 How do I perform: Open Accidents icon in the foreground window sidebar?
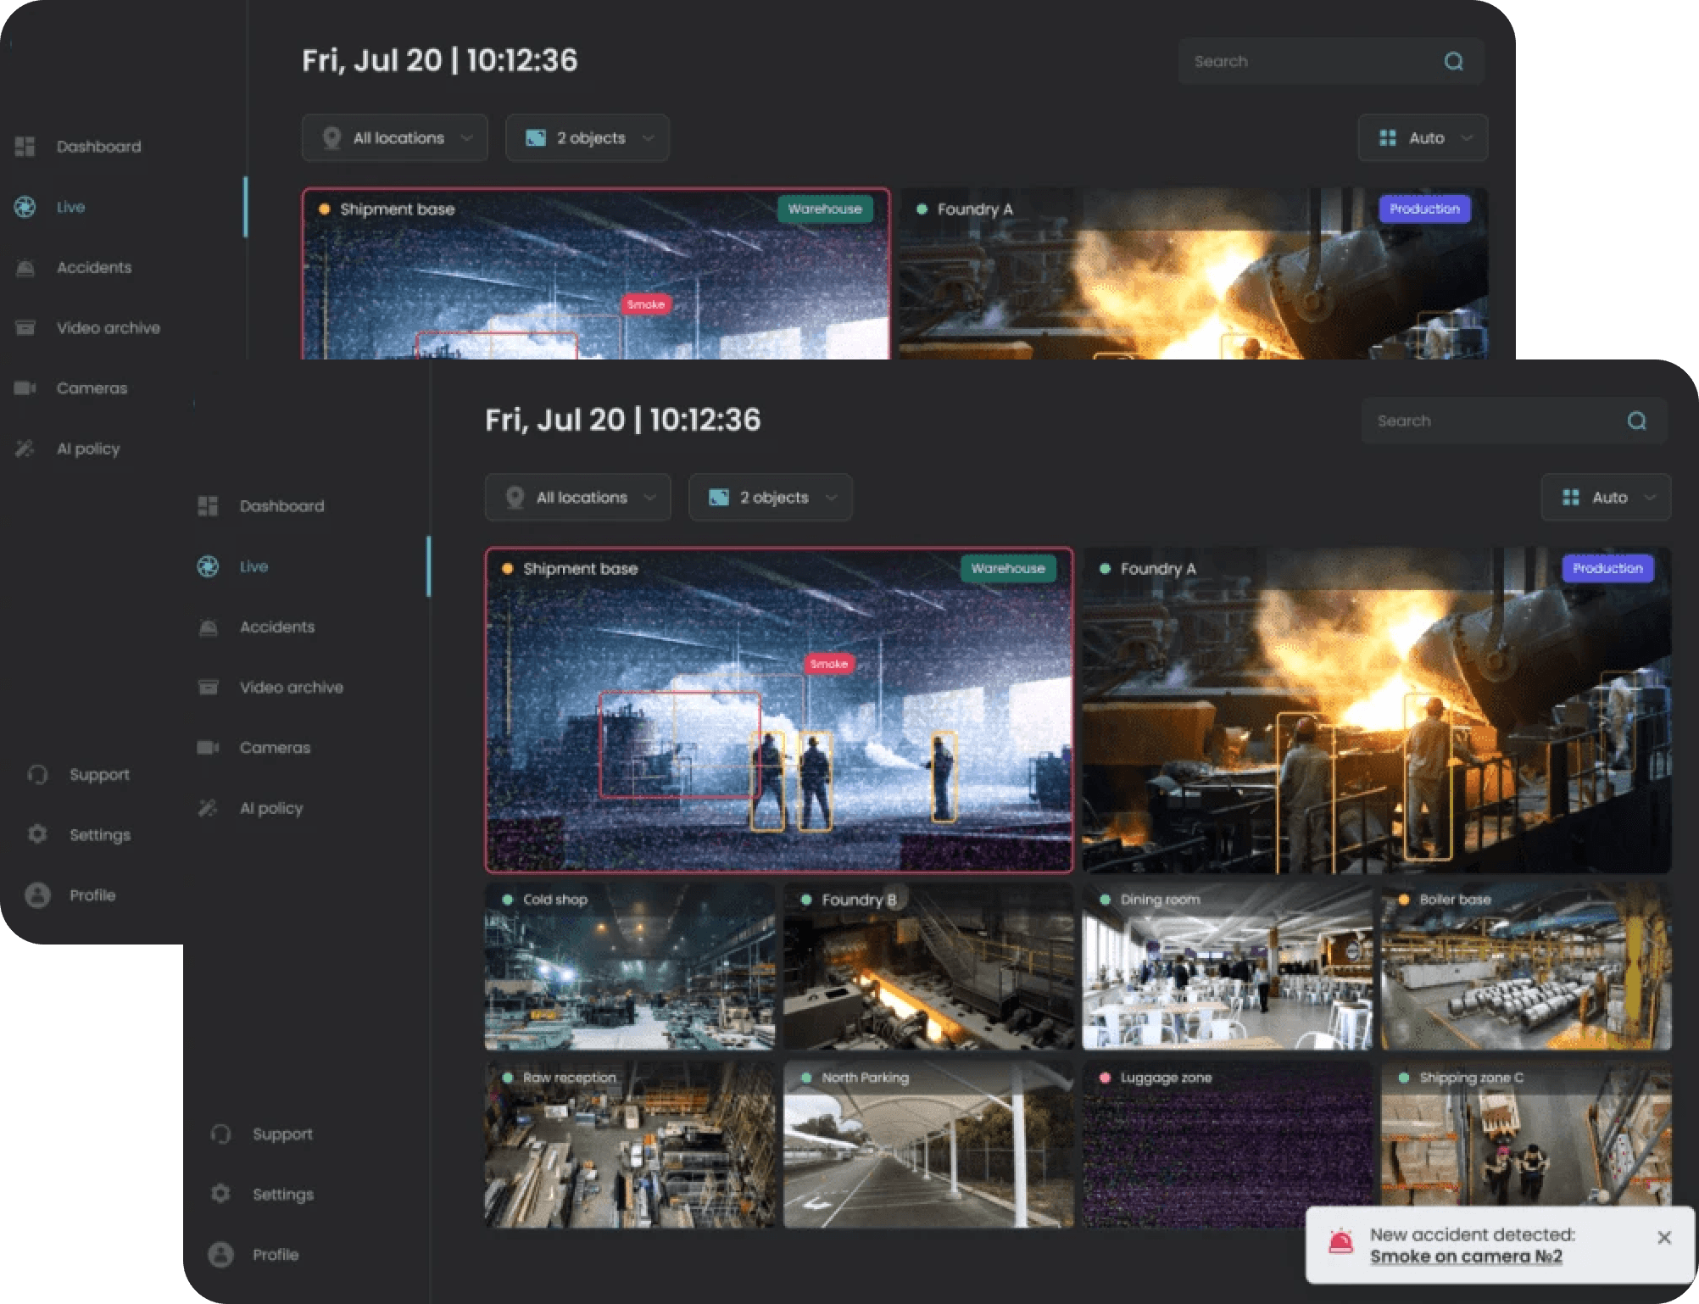click(x=208, y=627)
